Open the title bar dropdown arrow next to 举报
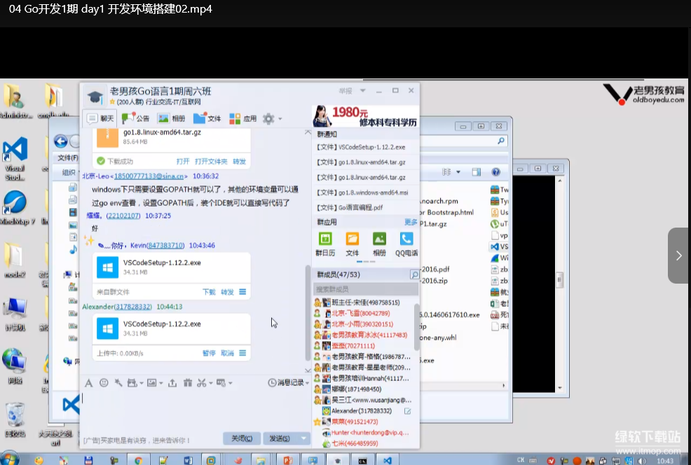The height and width of the screenshot is (465, 691). point(363,91)
